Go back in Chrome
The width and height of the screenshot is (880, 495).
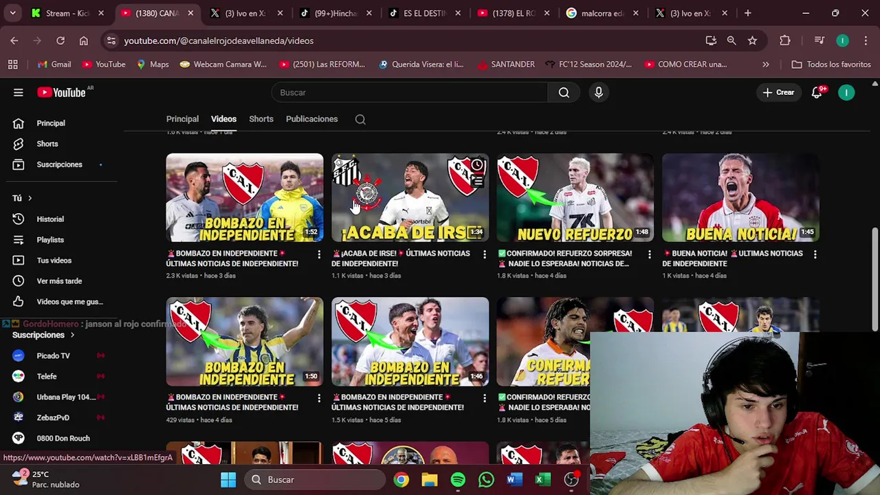pos(14,41)
